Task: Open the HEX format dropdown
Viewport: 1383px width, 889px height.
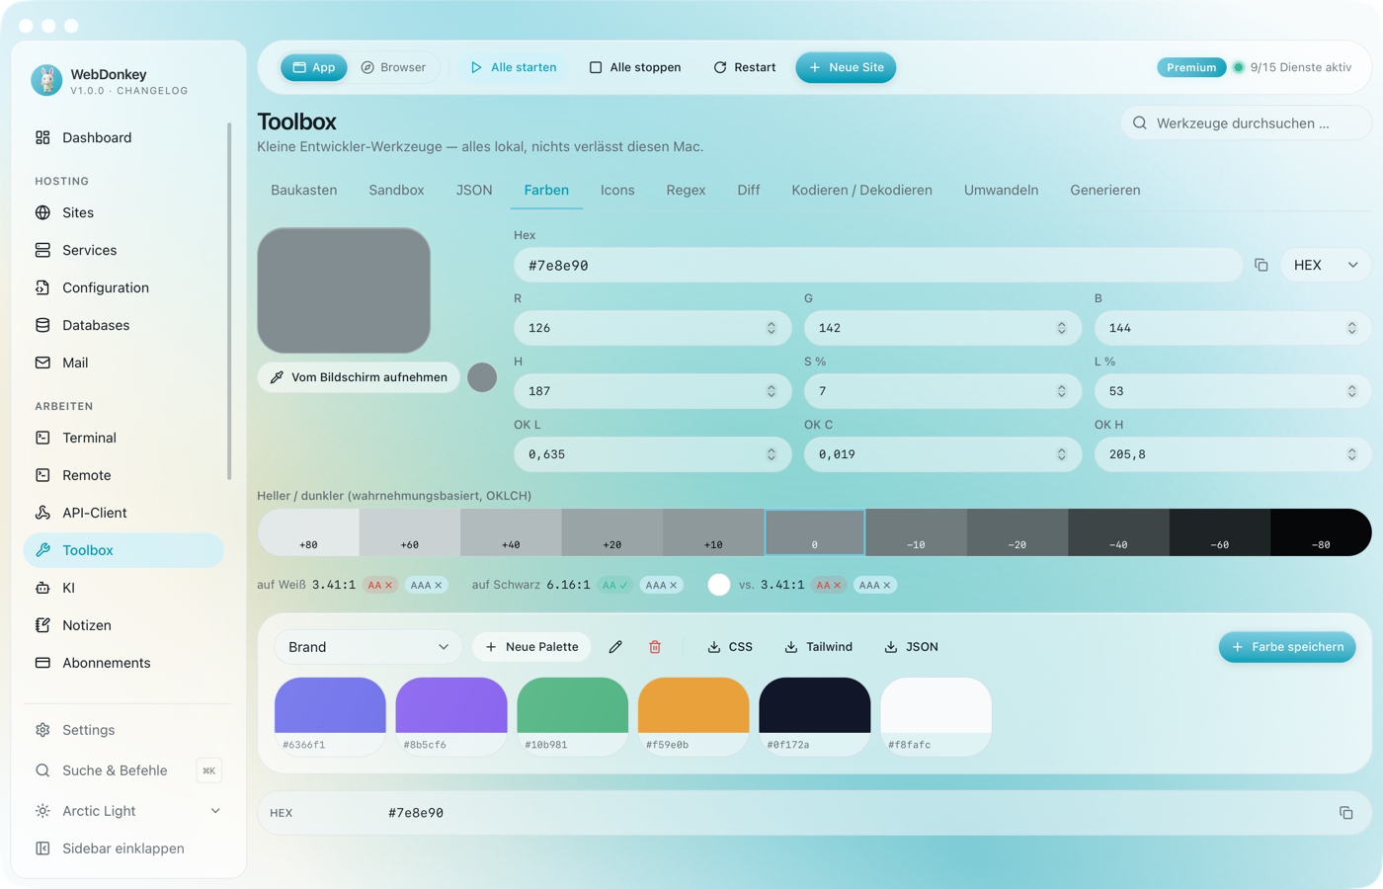Action: click(x=1326, y=265)
